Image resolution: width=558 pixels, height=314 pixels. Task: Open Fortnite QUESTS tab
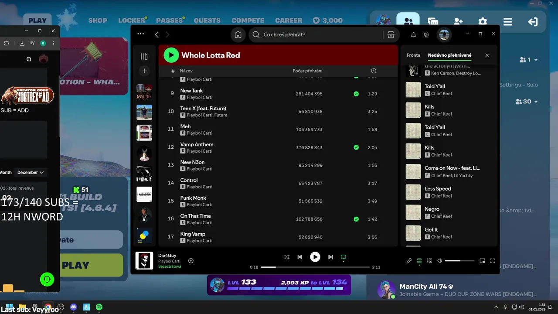(207, 20)
